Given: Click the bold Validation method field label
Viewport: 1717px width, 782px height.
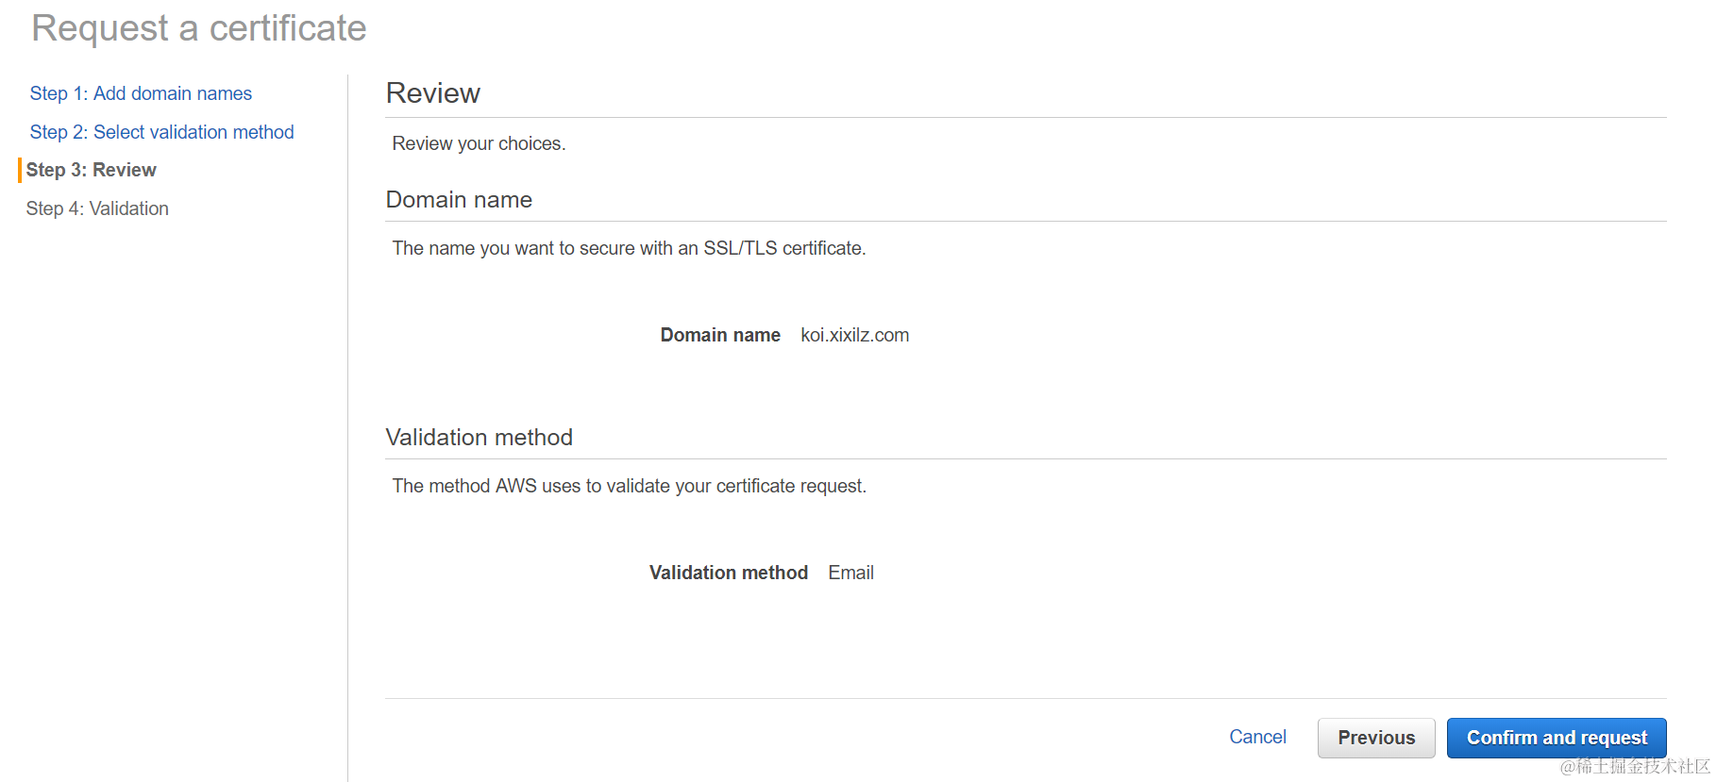Looking at the screenshot, I should coord(728,573).
